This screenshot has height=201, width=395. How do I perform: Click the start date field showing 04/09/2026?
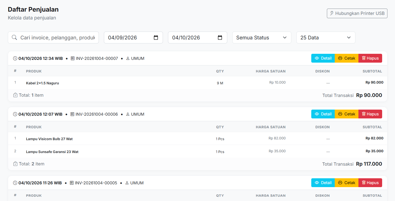tap(133, 38)
